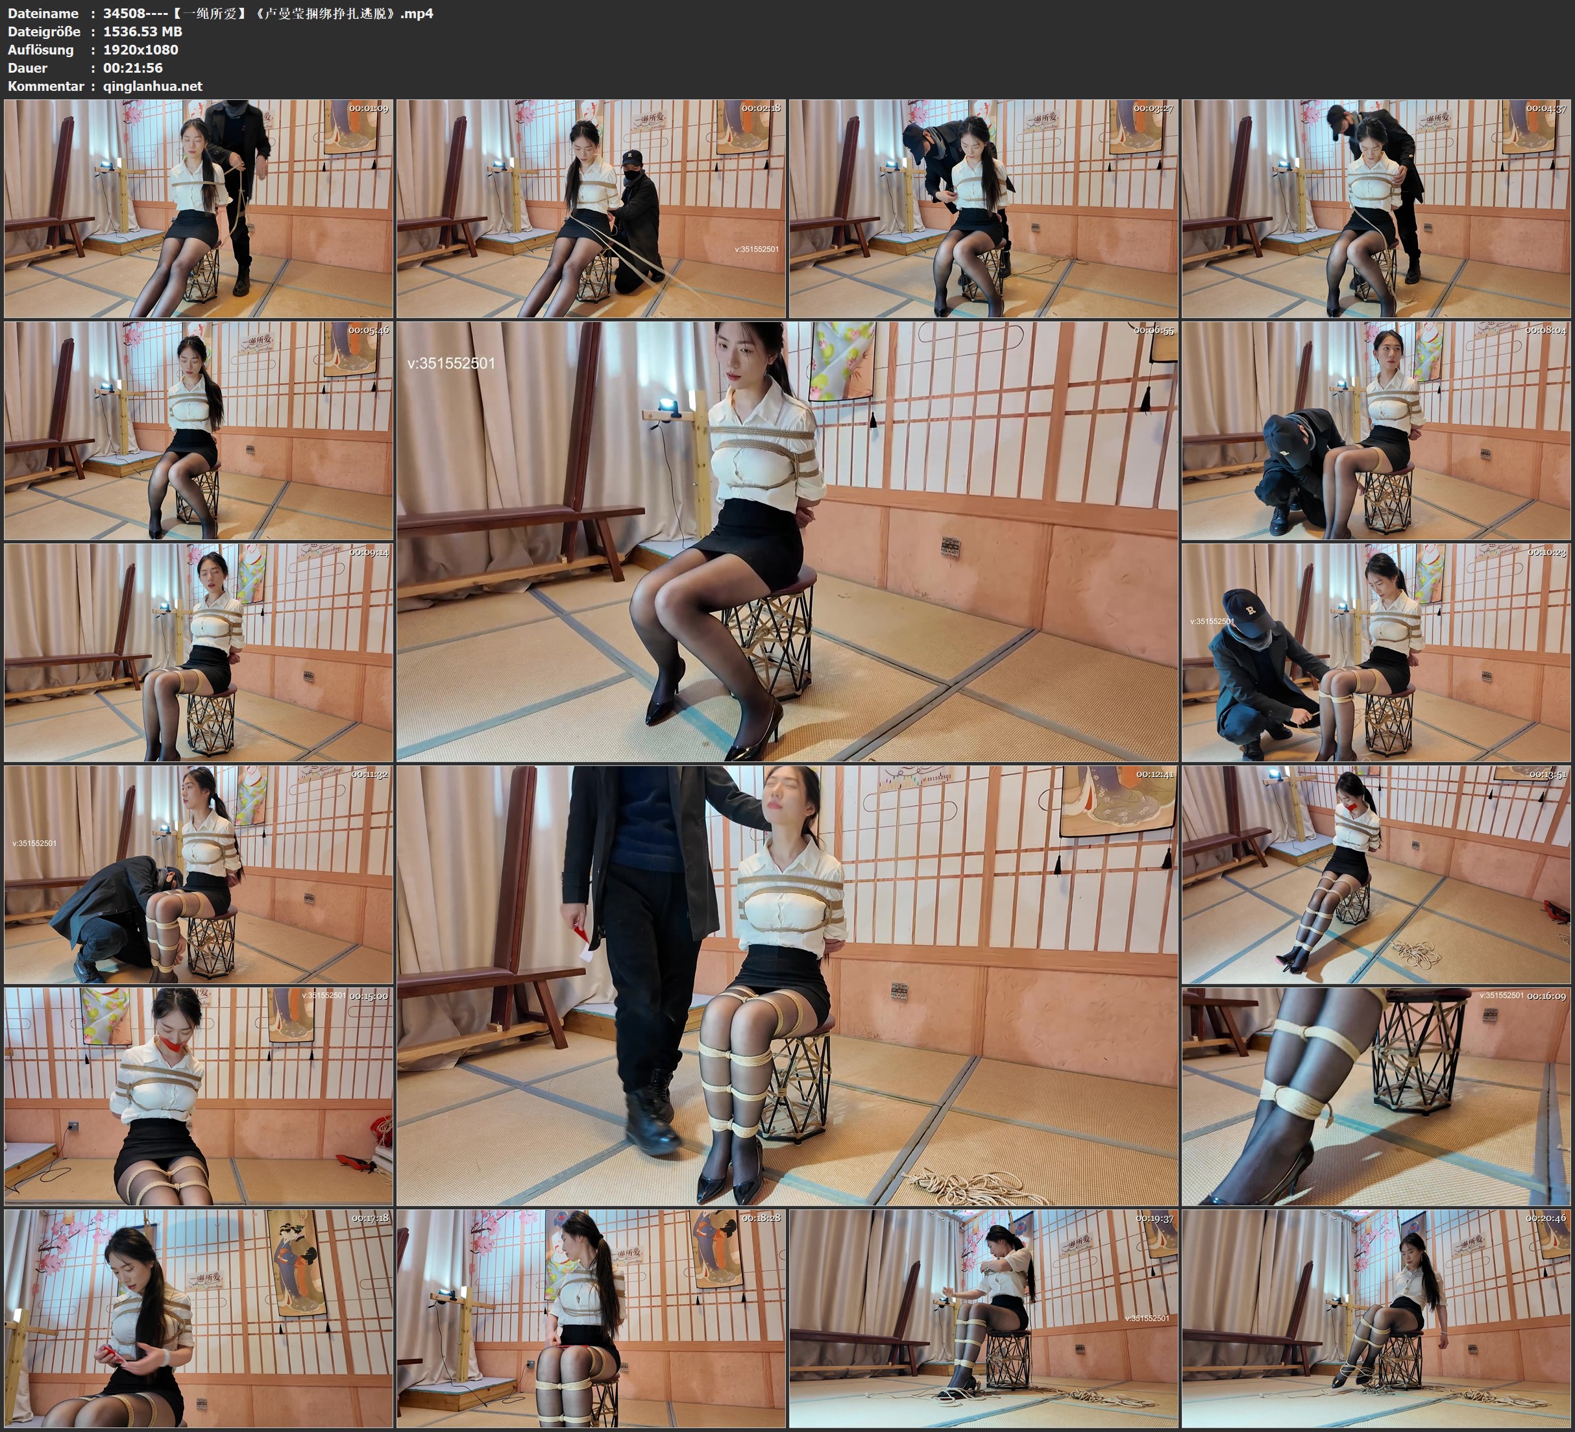Click the frame stamped 00:04:37
Screen dimensions: 1575x1432
pyautogui.click(x=1376, y=209)
